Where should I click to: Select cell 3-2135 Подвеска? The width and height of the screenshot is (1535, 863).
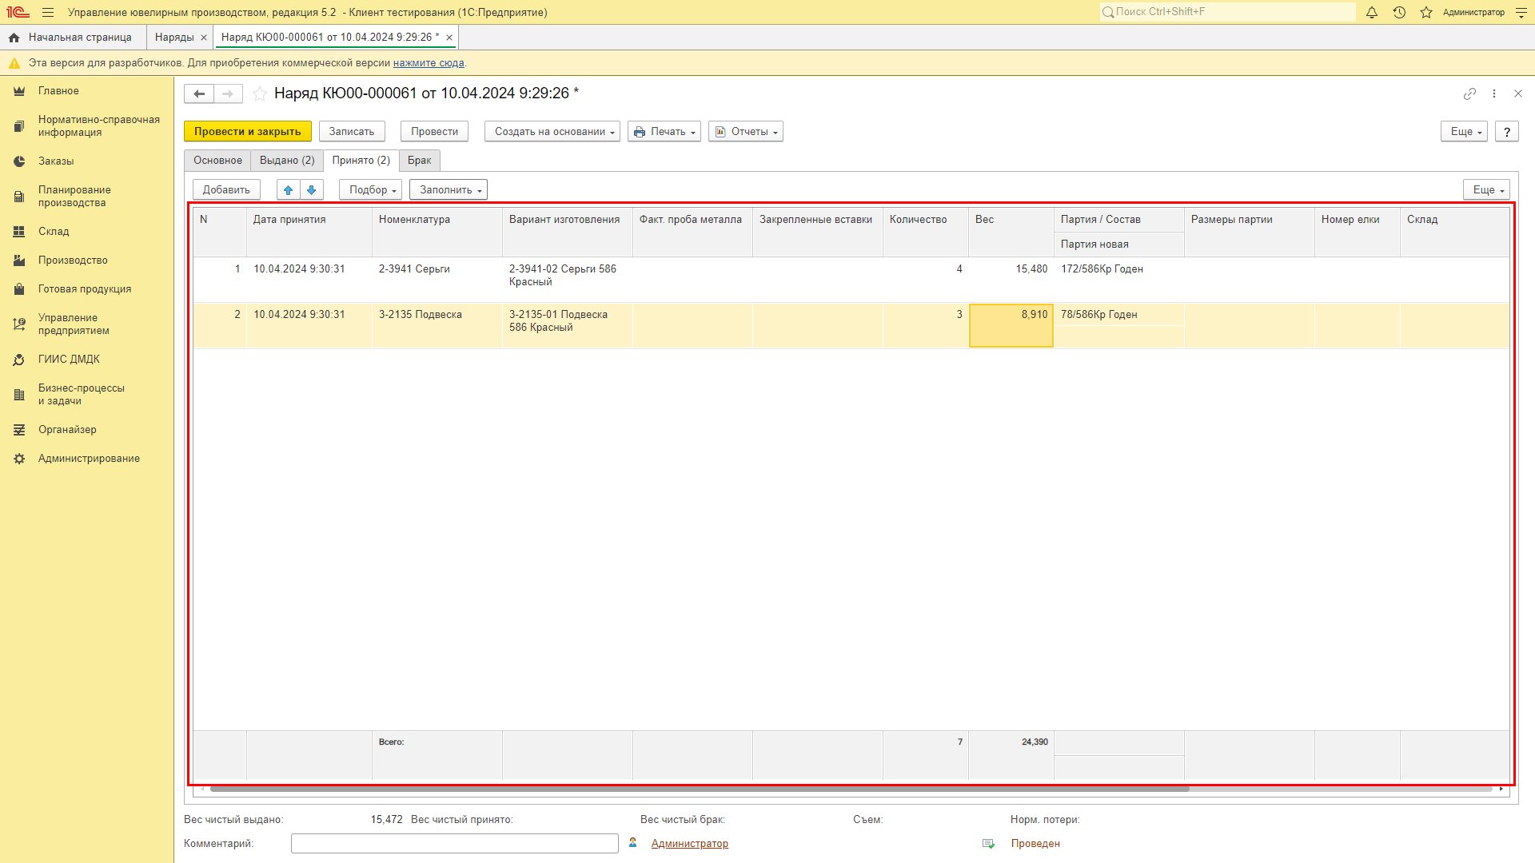437,326
